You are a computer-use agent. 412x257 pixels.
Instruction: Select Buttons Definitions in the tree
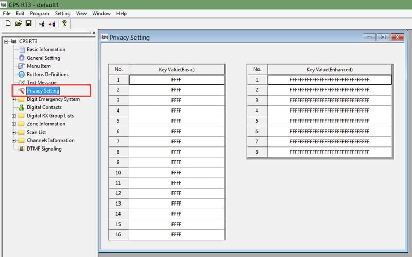48,75
